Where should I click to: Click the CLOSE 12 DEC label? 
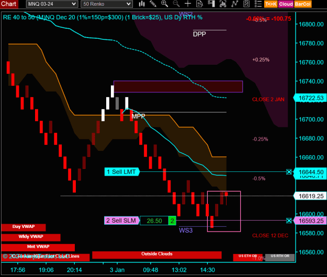[x=270, y=236]
